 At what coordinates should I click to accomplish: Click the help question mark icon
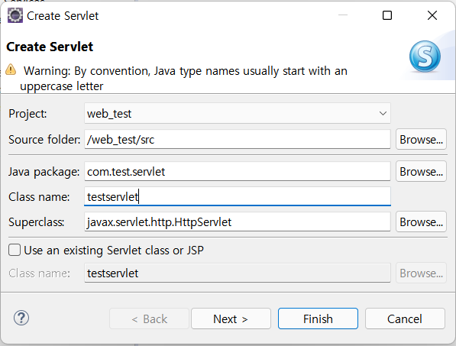point(21,318)
